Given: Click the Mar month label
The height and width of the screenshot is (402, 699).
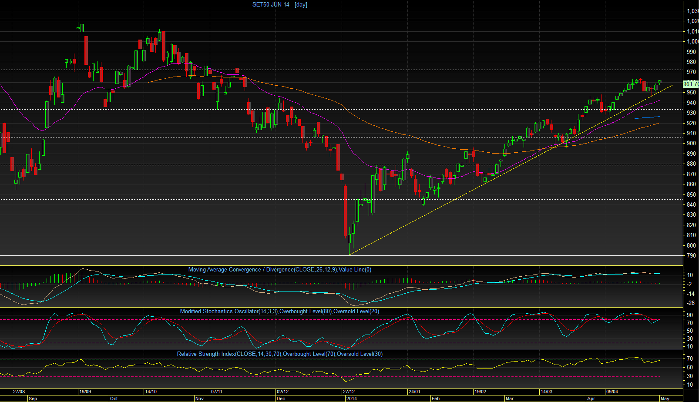Looking at the screenshot, I should (509, 399).
